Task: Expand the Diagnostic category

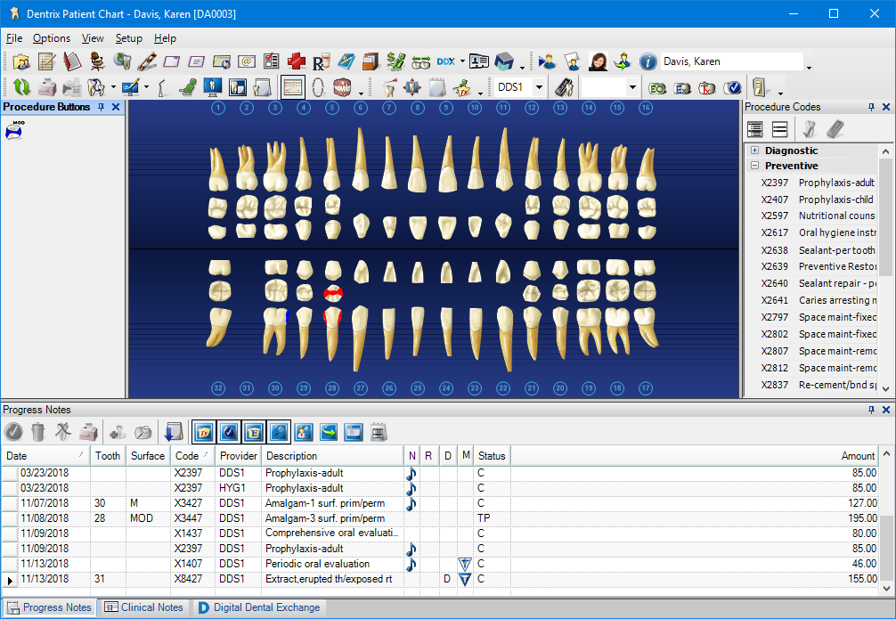Action: coord(753,151)
